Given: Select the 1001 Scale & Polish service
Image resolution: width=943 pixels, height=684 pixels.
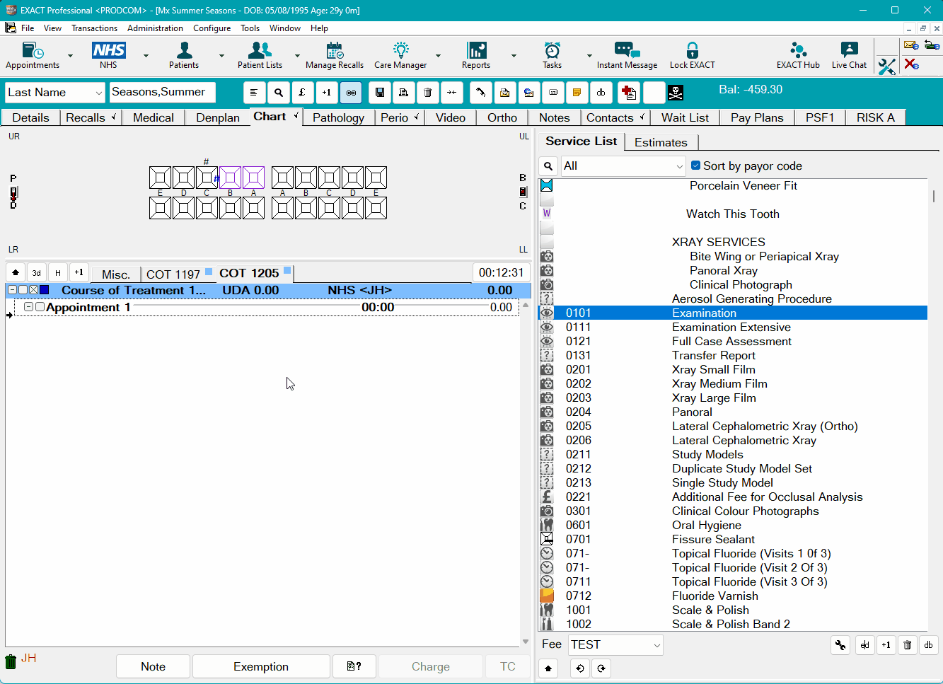Looking at the screenshot, I should 733,610.
